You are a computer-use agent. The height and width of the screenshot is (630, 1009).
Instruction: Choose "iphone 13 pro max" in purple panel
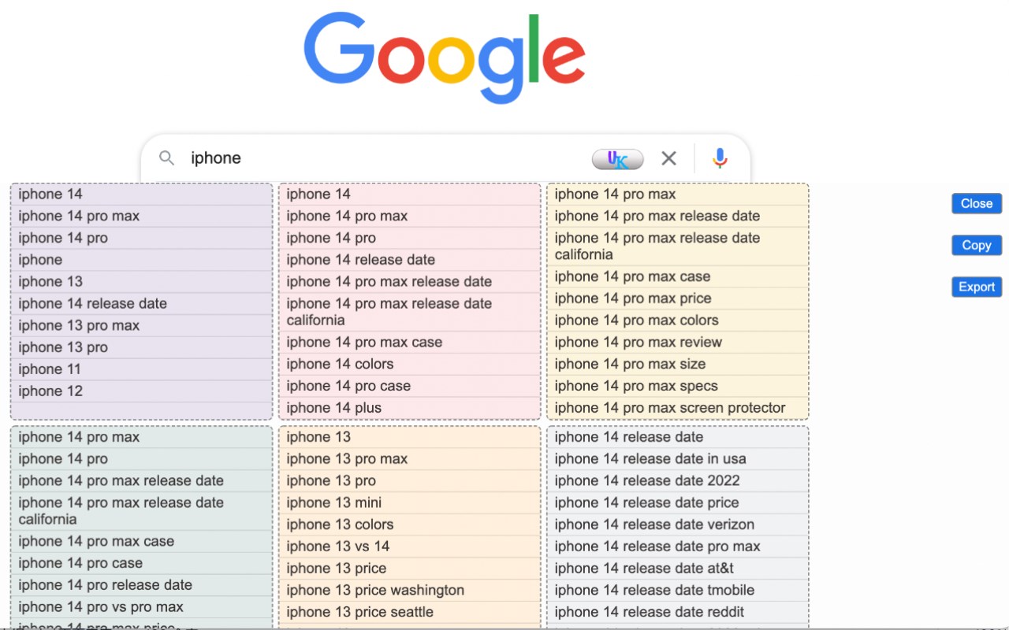pos(79,325)
